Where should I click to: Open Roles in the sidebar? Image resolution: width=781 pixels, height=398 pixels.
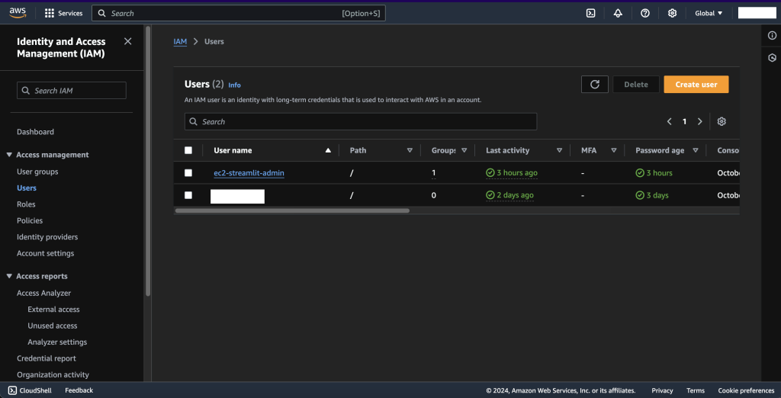tap(26, 204)
